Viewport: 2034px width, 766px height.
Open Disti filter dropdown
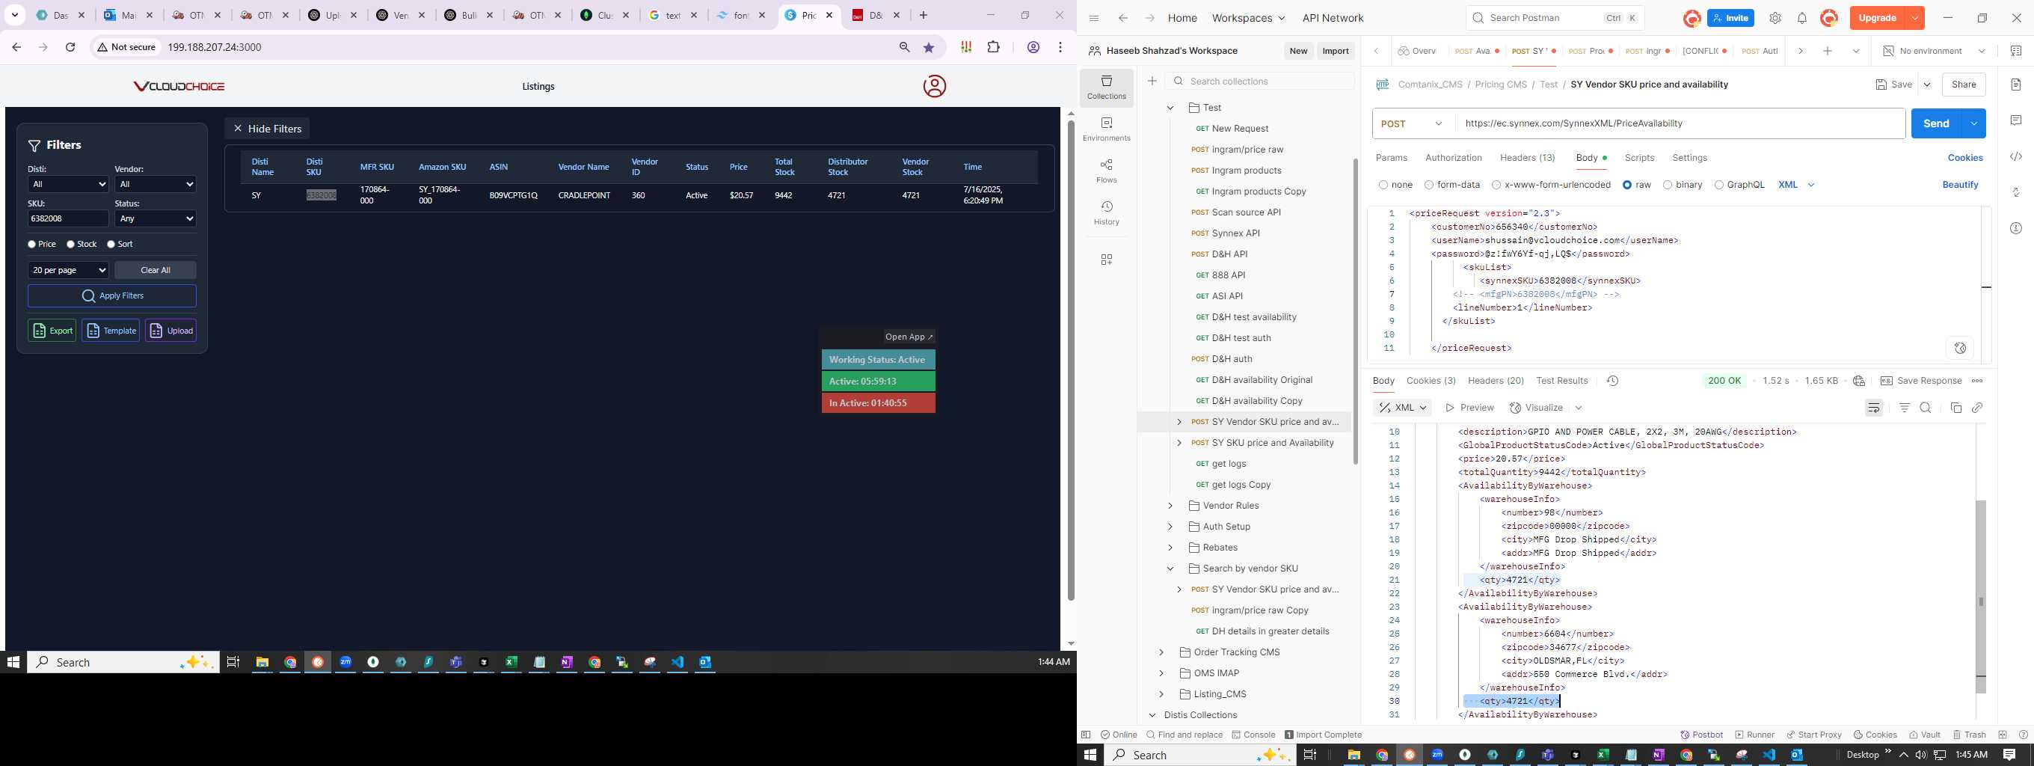click(68, 184)
